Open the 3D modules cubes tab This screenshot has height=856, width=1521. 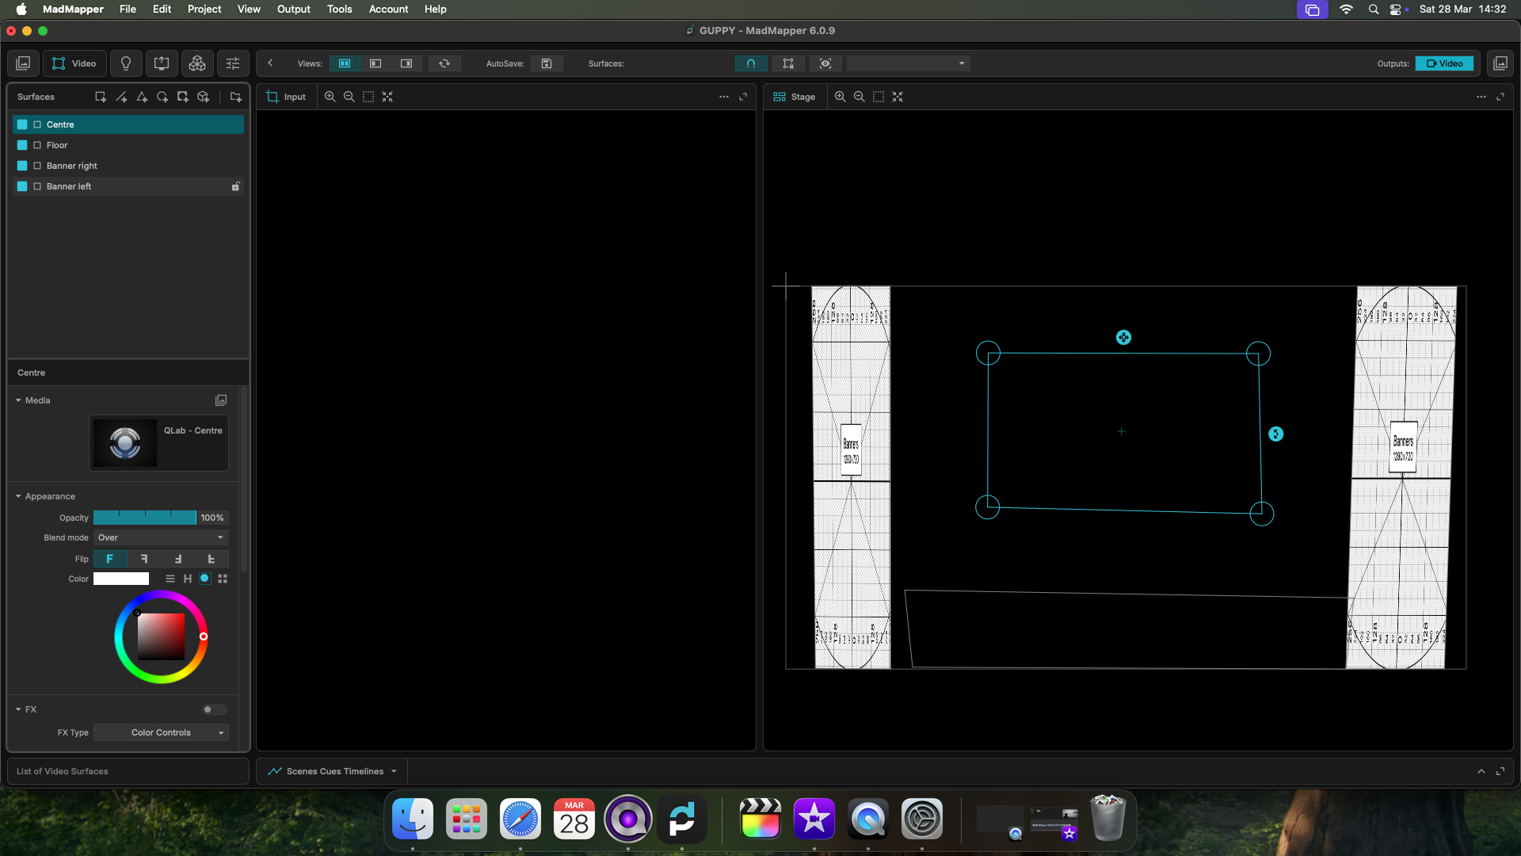(x=197, y=63)
